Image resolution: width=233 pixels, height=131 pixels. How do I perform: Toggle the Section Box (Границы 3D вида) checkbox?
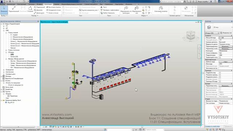coord(220,82)
